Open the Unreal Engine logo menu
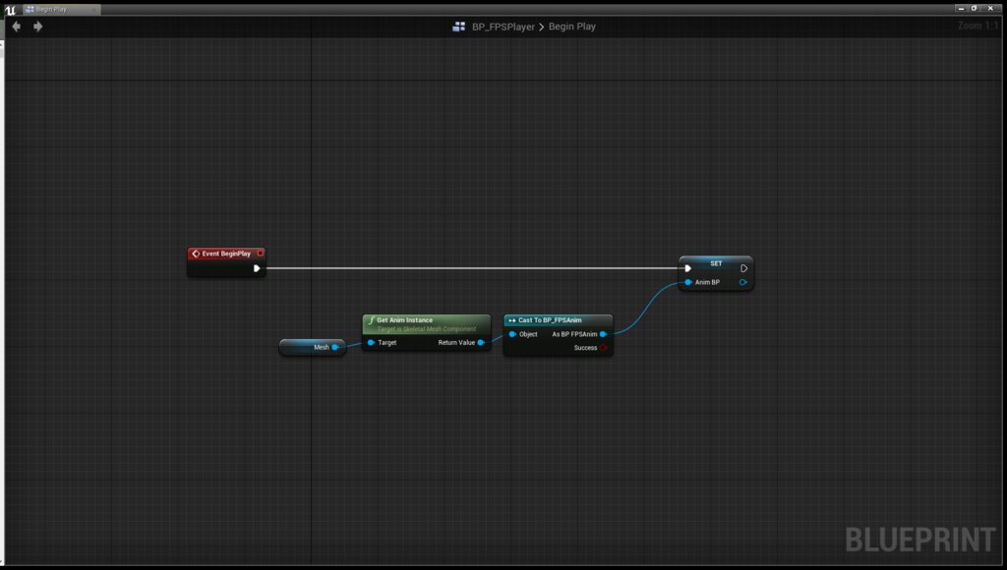 click(10, 10)
